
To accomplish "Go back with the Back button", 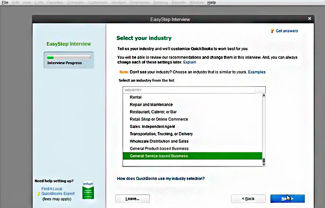I will tap(248, 199).
